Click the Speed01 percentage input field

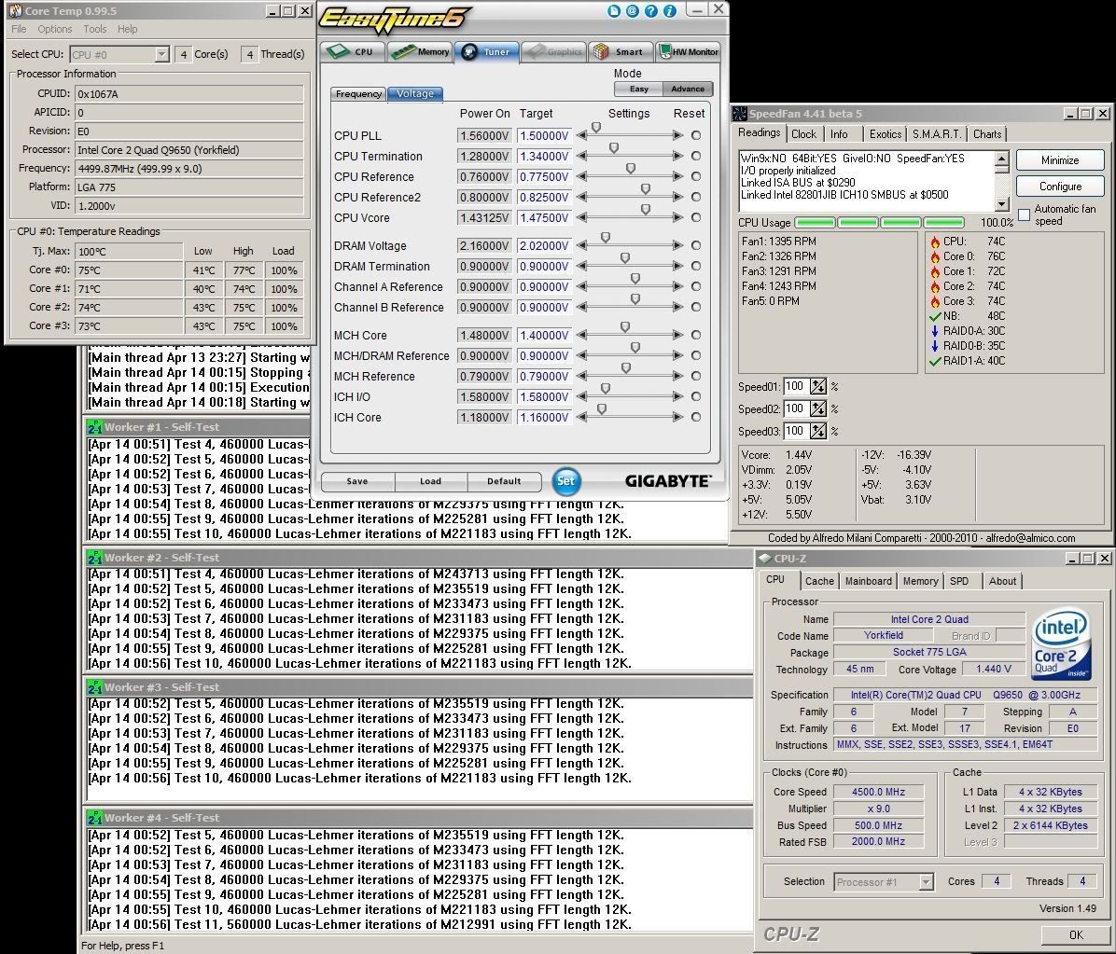coord(797,386)
